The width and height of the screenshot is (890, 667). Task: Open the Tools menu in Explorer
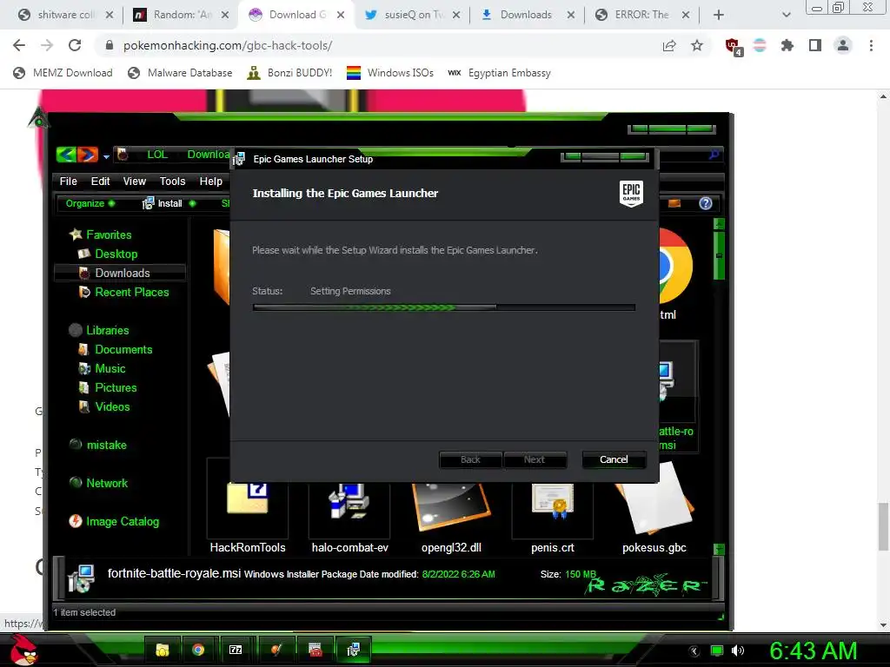click(173, 181)
